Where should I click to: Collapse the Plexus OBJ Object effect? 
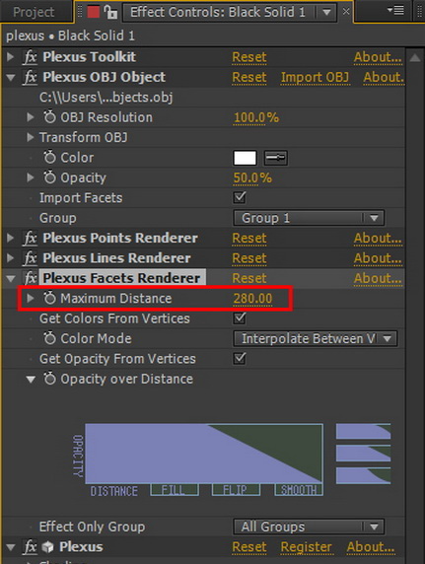click(11, 77)
